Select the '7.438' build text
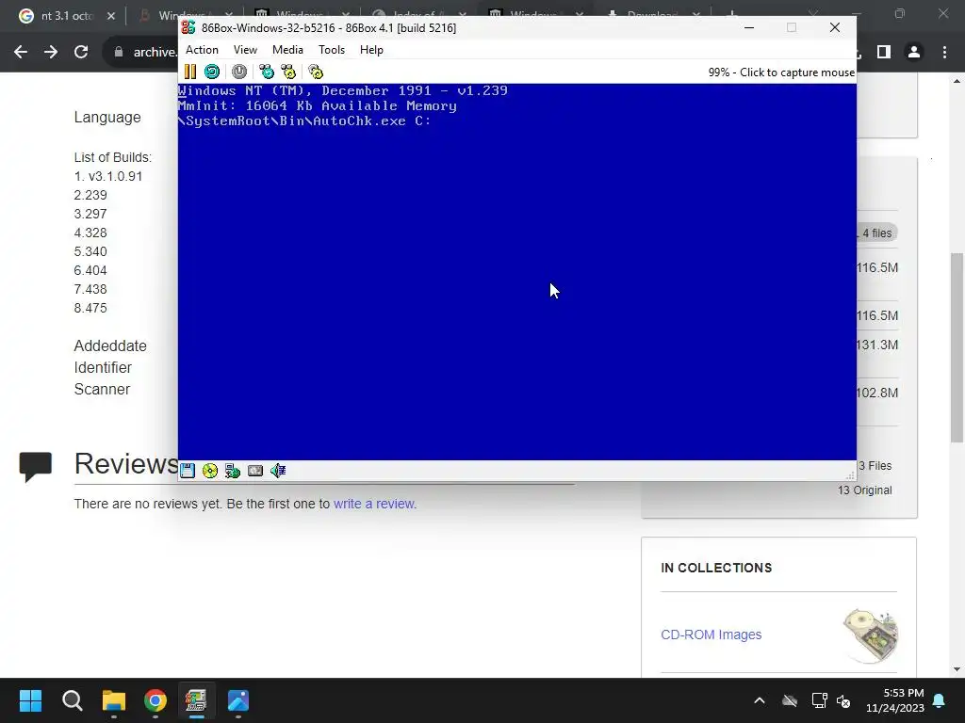Image resolution: width=965 pixels, height=723 pixels. [x=90, y=289]
